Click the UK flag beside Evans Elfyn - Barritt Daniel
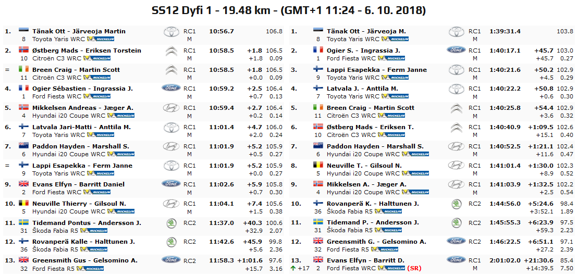Image resolution: width=578 pixels, height=276 pixels. coord(23,184)
